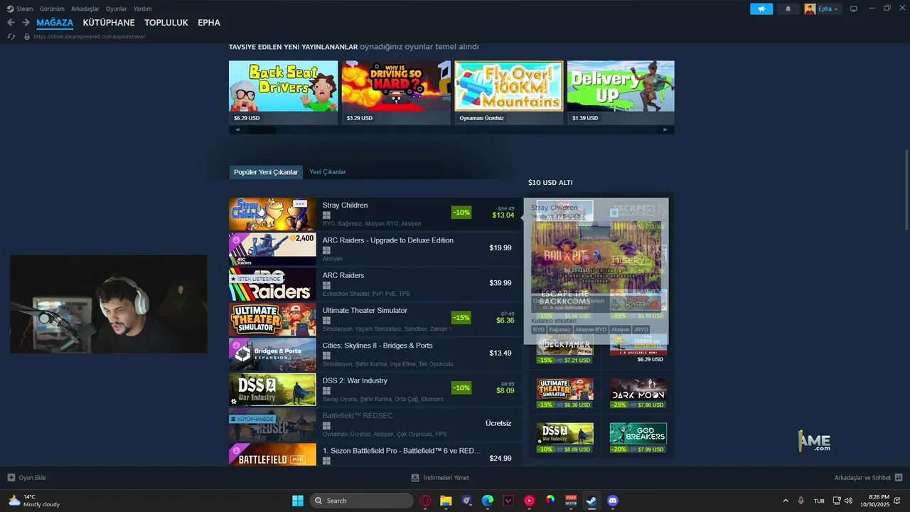Image resolution: width=910 pixels, height=512 pixels.
Task: Go to the KÜTÜPHANE section
Action: [x=109, y=23]
